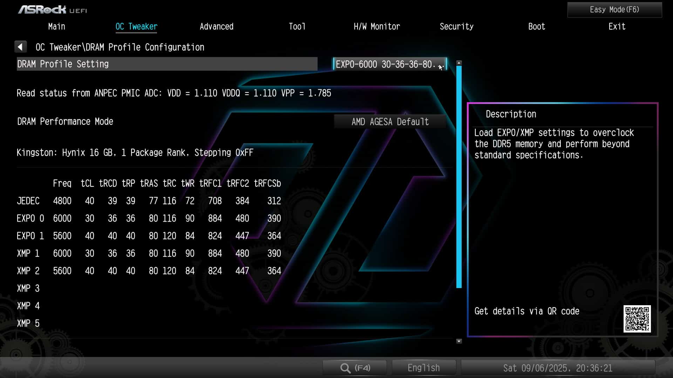673x378 pixels.
Task: Switch to the Main tab
Action: 56,27
